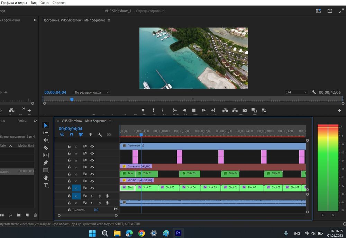Select the Razor tool in the toolbar
Image resolution: width=346 pixels, height=238 pixels.
[46, 148]
